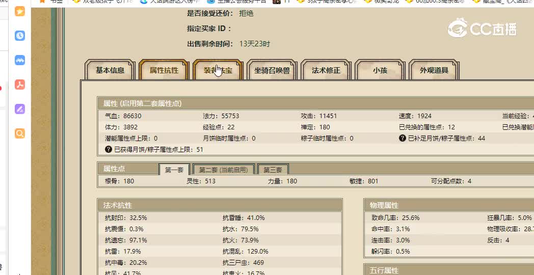Open the orange star favorites sidebar icon

coord(20,11)
